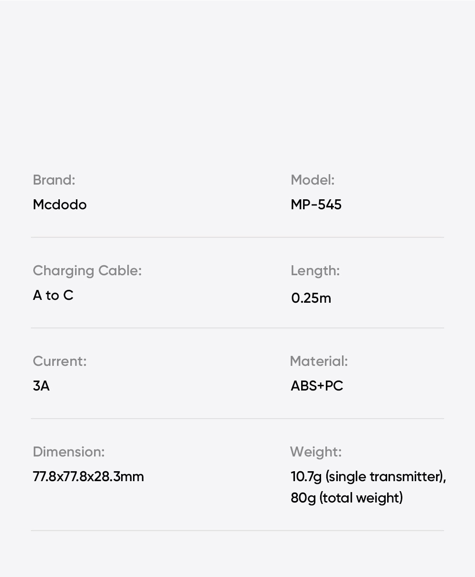Viewport: 475px width, 577px height.
Task: Click the "Material:" label
Action: point(319,362)
